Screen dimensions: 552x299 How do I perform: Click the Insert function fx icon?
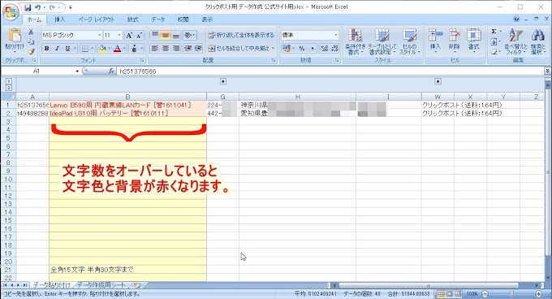[111, 71]
